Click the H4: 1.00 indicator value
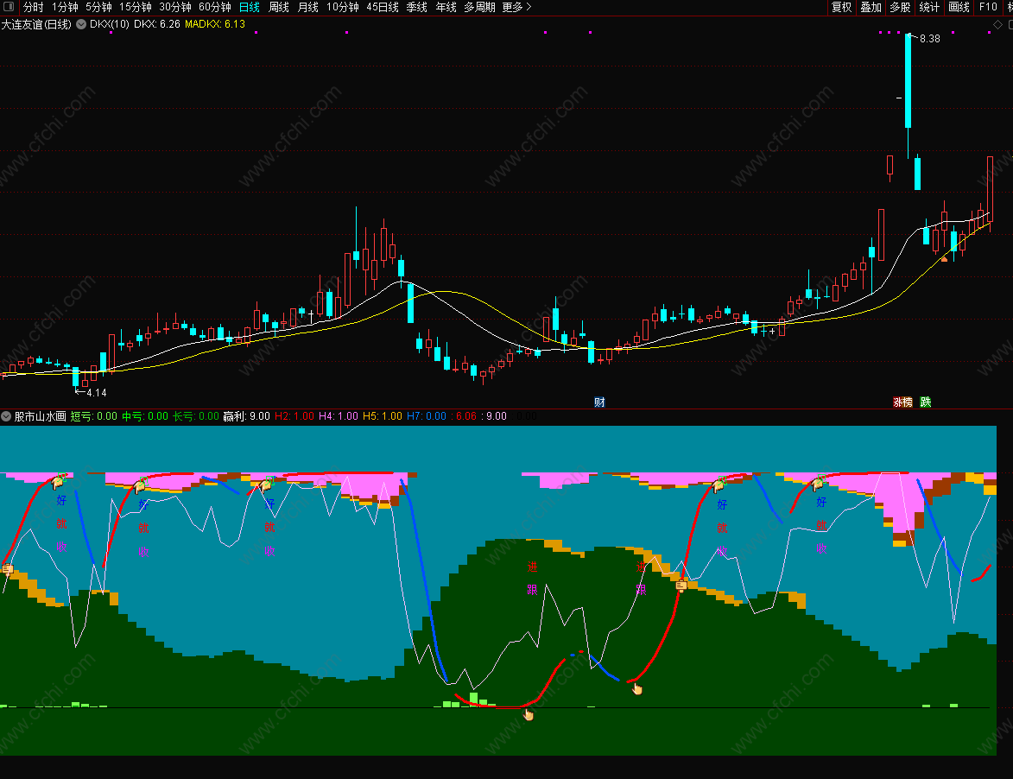Screen dimensions: 1013x779 click(x=339, y=416)
